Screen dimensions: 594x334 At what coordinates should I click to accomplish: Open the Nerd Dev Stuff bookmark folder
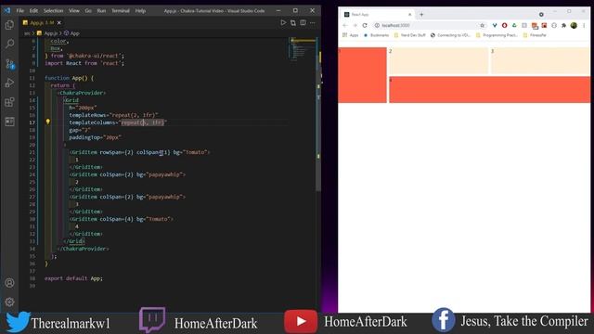pyautogui.click(x=409, y=35)
